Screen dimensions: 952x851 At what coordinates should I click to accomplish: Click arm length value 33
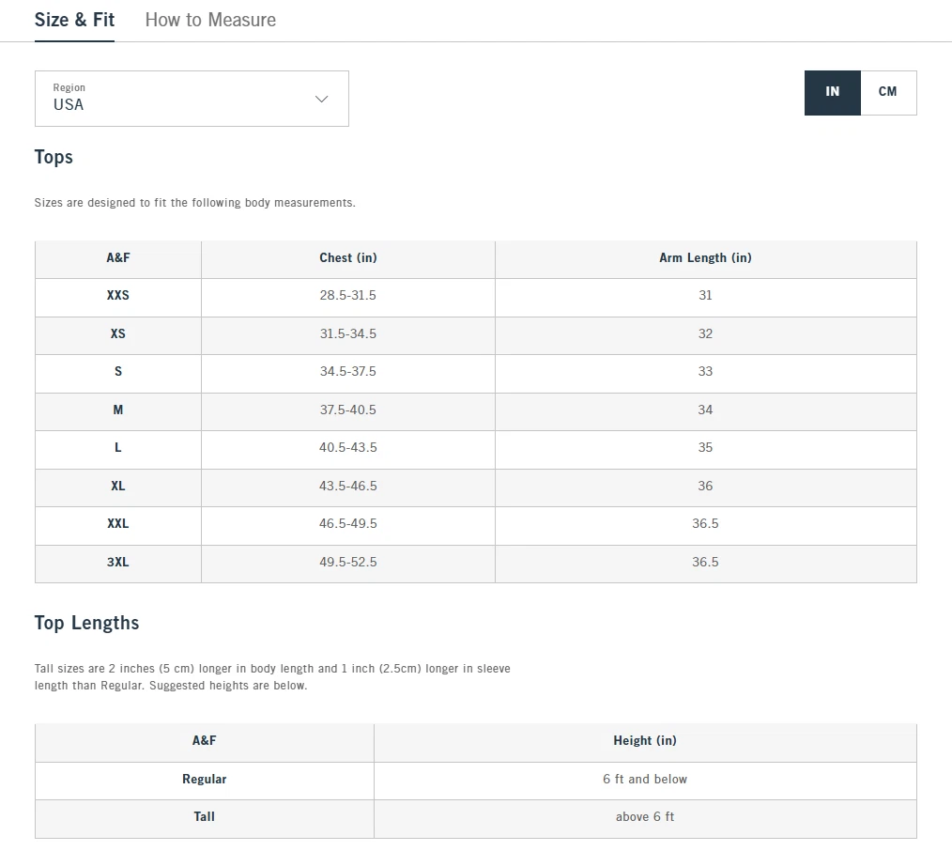tap(705, 371)
